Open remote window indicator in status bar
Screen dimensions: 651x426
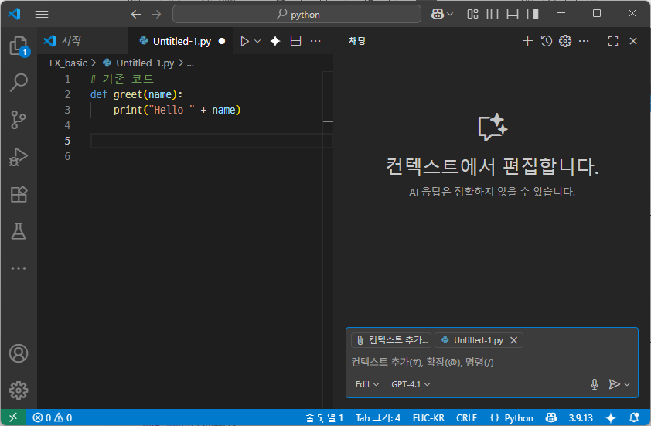[x=13, y=417]
